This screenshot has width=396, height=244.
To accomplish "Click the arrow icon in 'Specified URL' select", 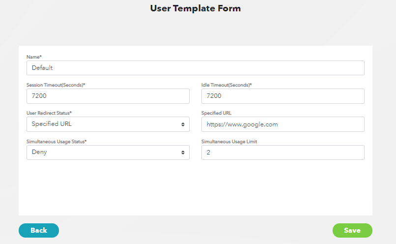I will pos(183,124).
